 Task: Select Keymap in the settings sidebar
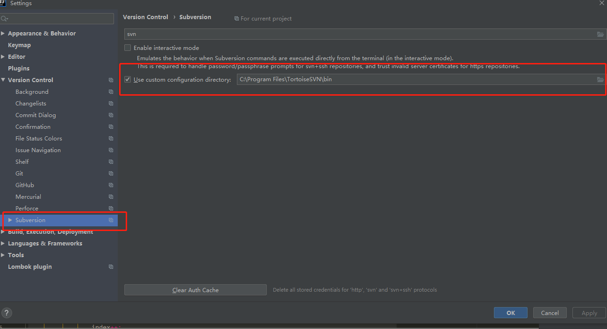tap(19, 45)
